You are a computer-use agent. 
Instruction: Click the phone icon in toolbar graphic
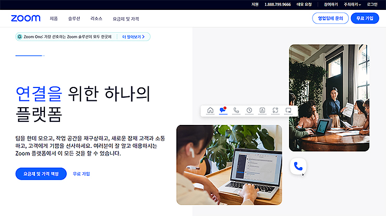236,110
